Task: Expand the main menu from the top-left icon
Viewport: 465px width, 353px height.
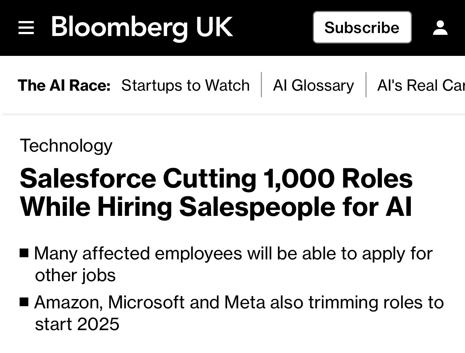Action: (x=26, y=27)
